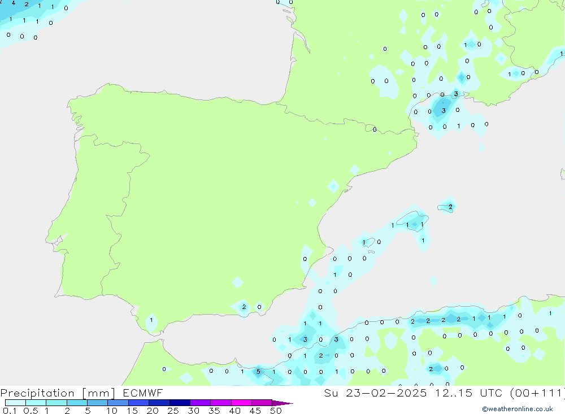
Task: Click the Precipitation [mm] ECMWF title
Action: [x=82, y=393]
